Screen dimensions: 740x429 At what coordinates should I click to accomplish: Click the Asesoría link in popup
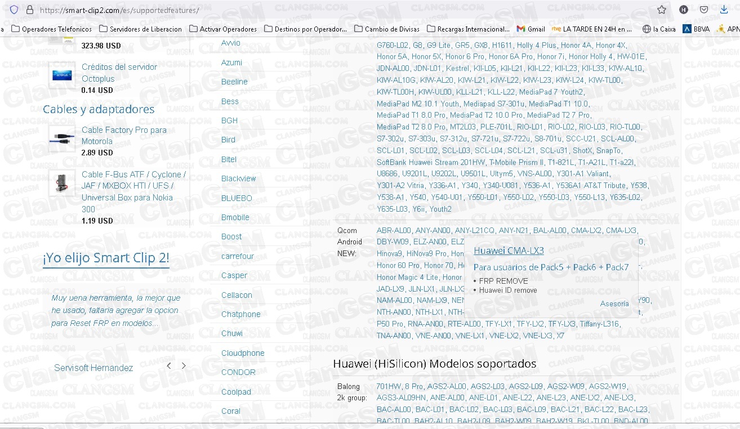coord(614,303)
